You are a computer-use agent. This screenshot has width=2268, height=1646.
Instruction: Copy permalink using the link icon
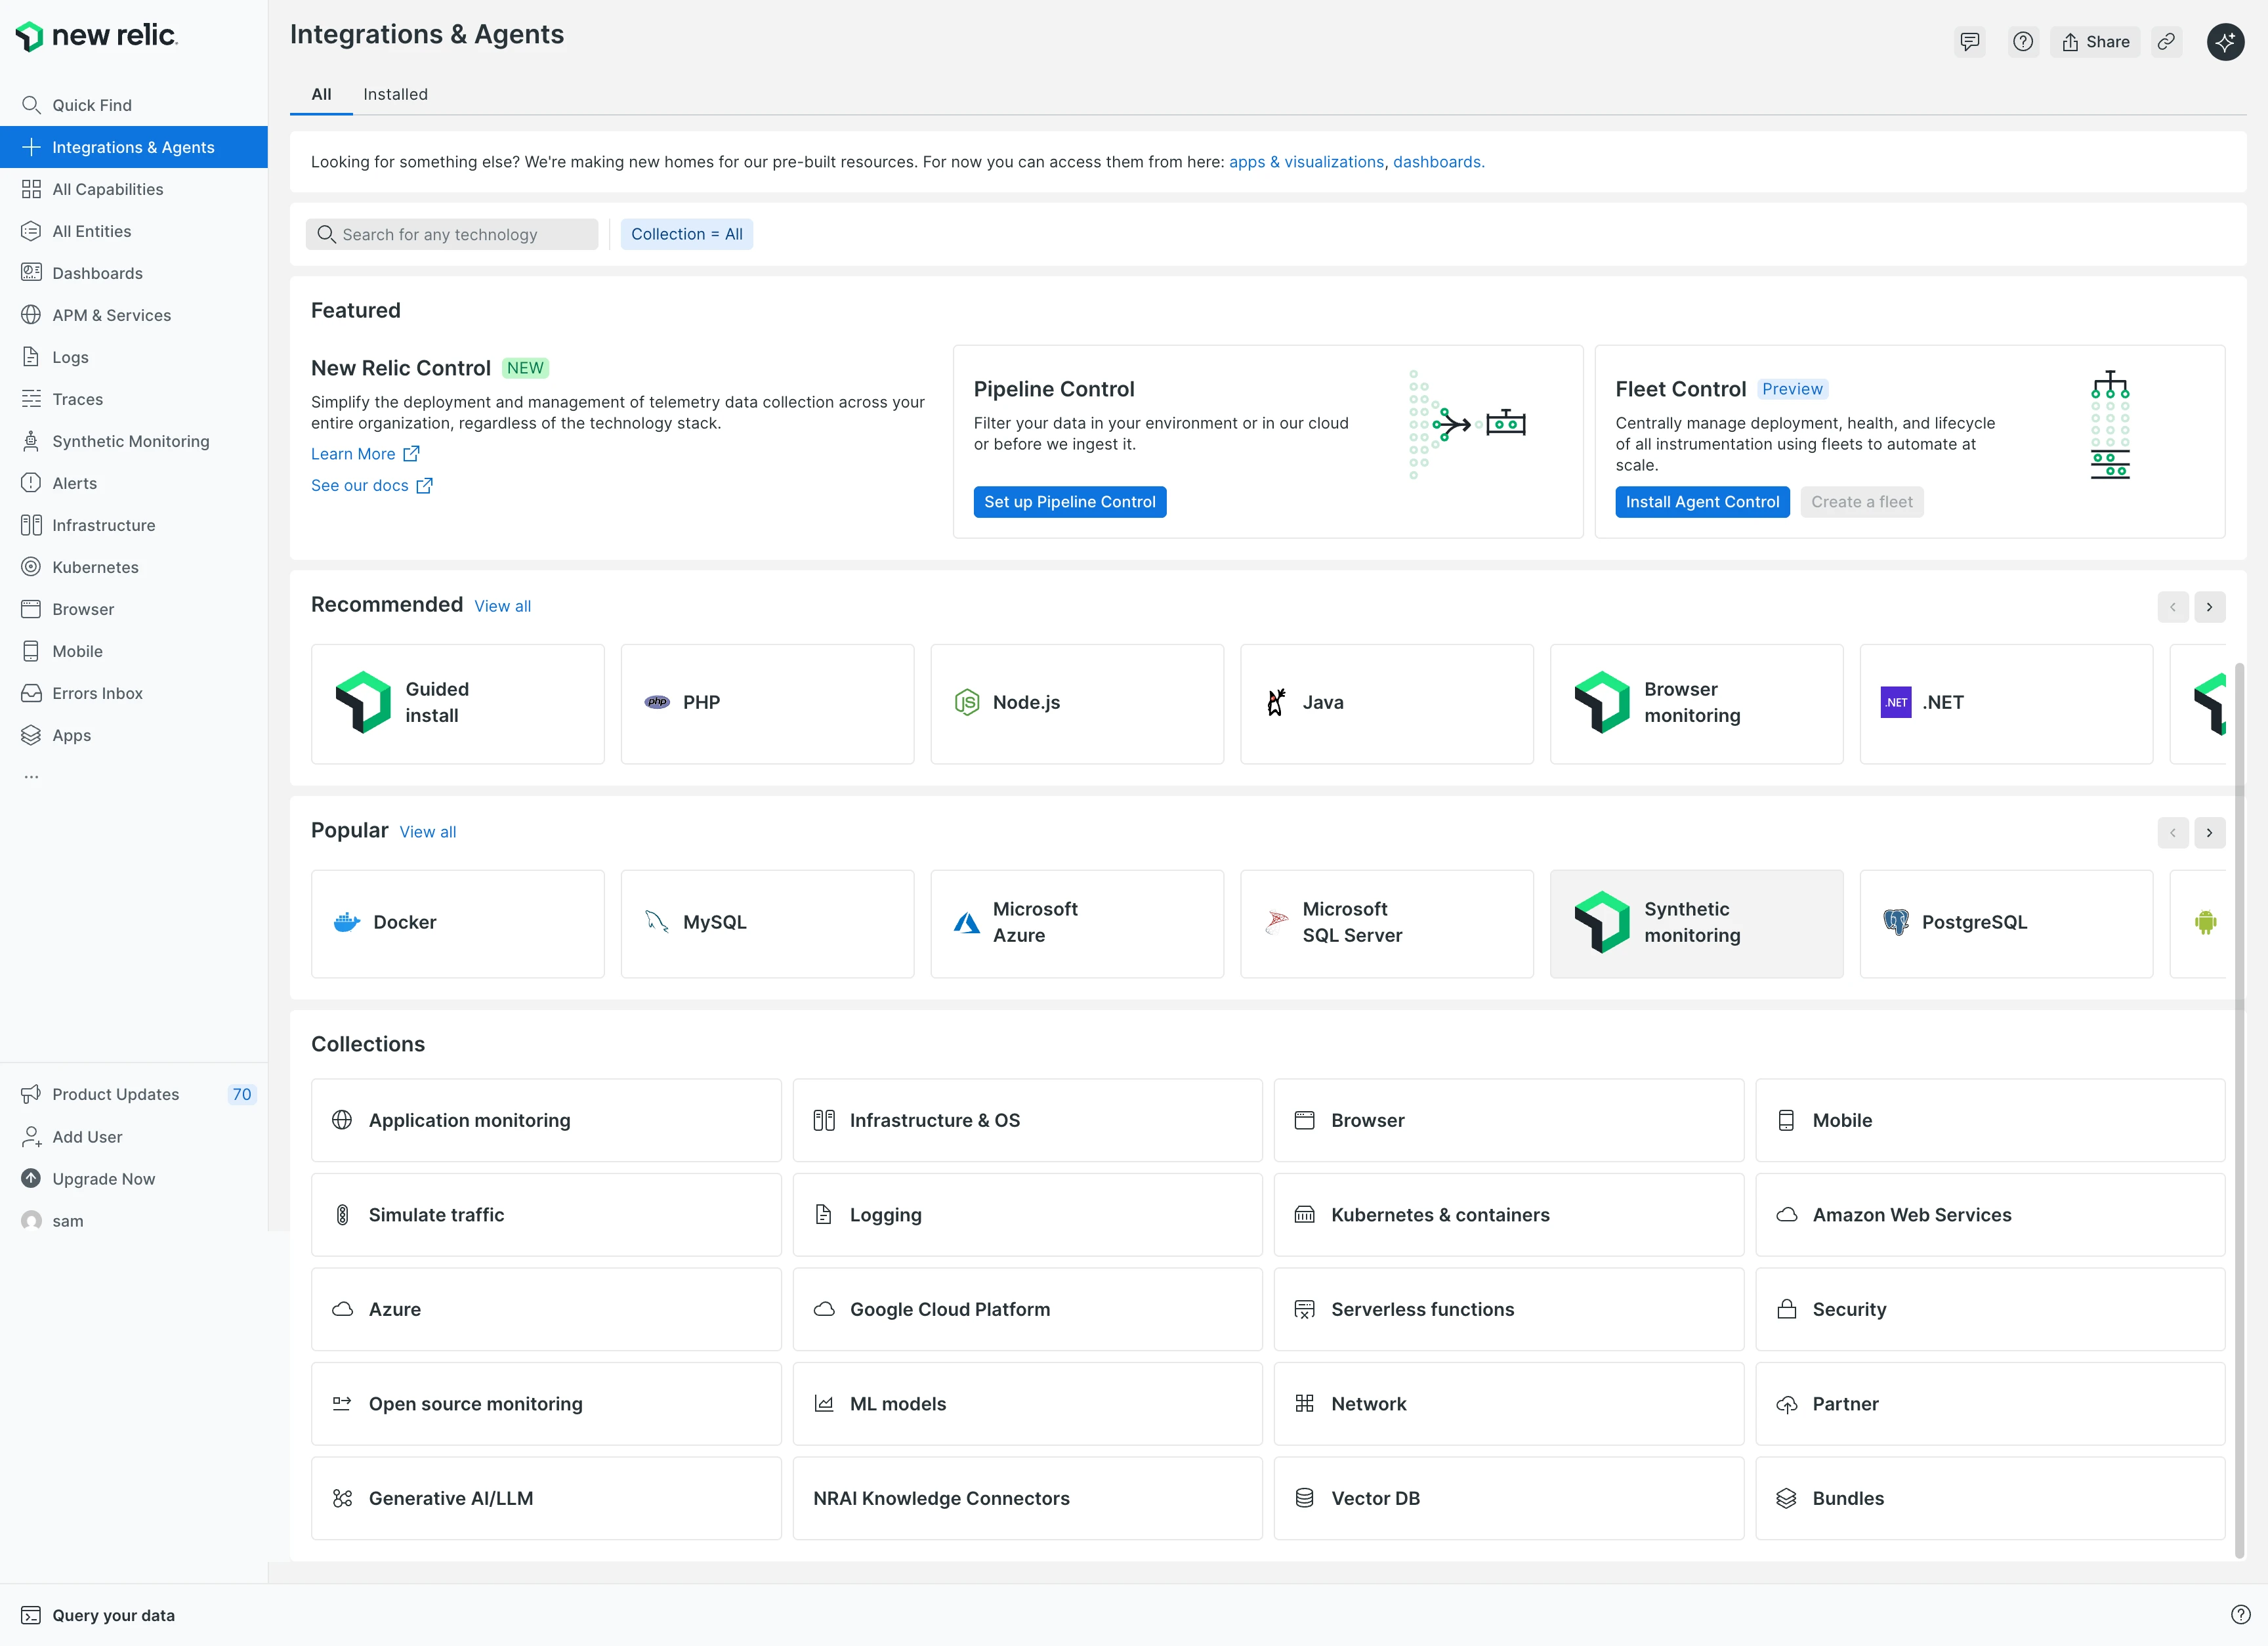click(2166, 42)
